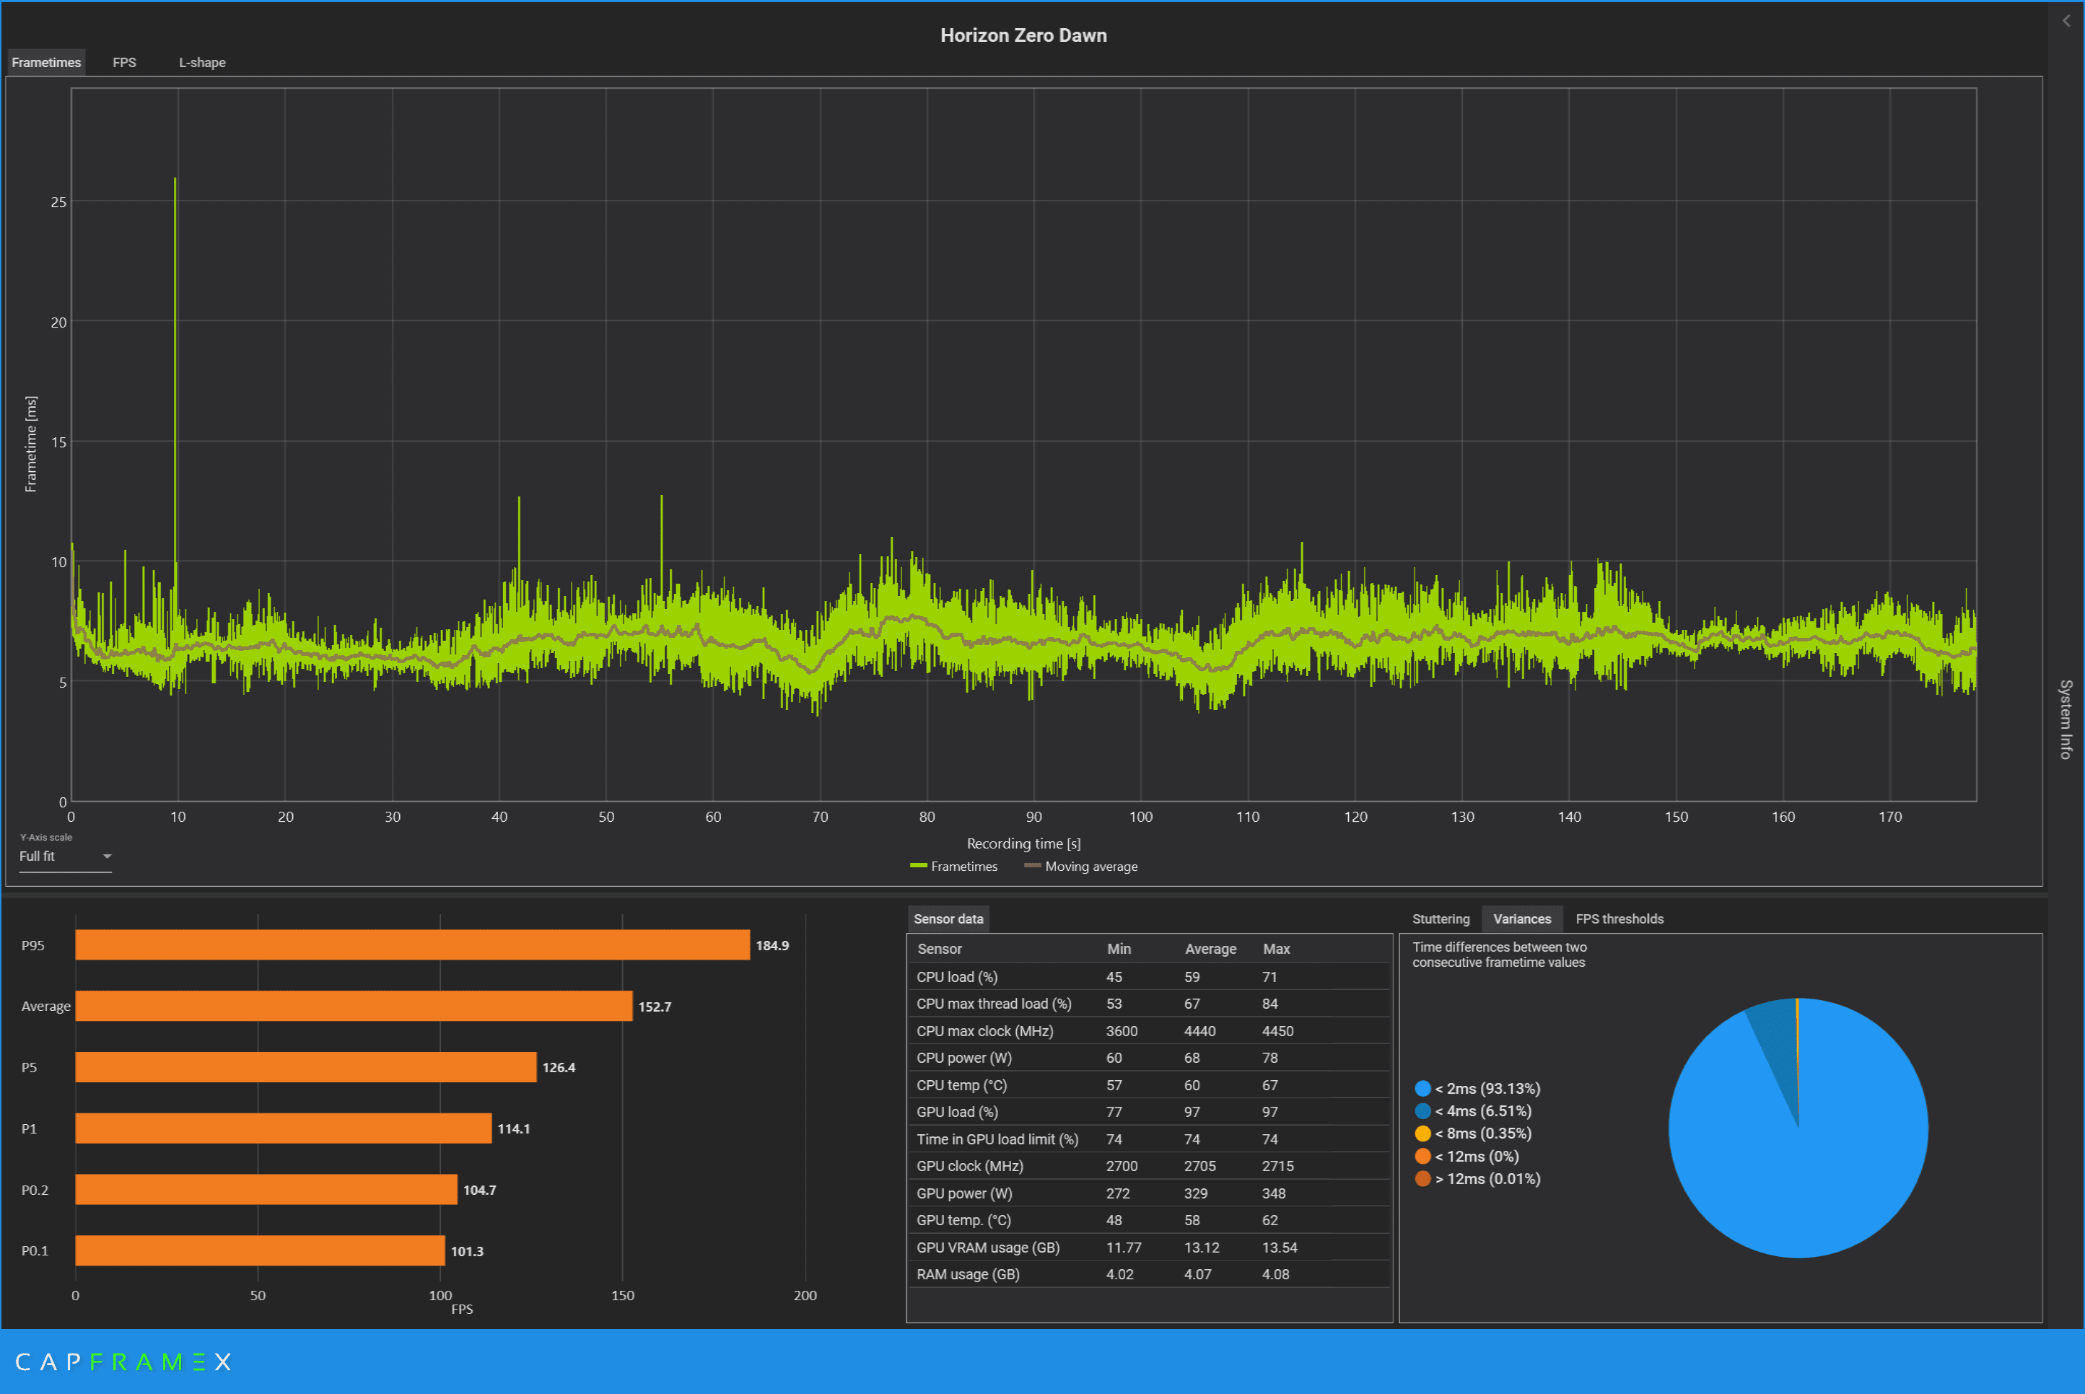This screenshot has height=1394, width=2085.
Task: Click the 348 GPU power max cell
Action: pos(1273,1193)
